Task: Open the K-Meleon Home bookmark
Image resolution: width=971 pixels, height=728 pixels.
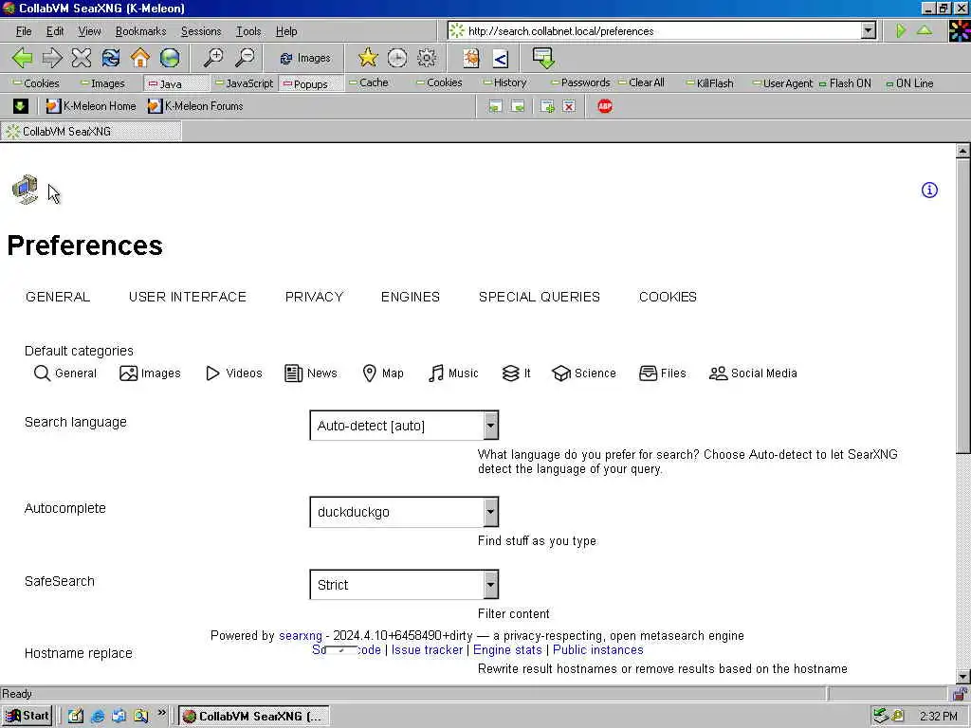Action: [91, 106]
